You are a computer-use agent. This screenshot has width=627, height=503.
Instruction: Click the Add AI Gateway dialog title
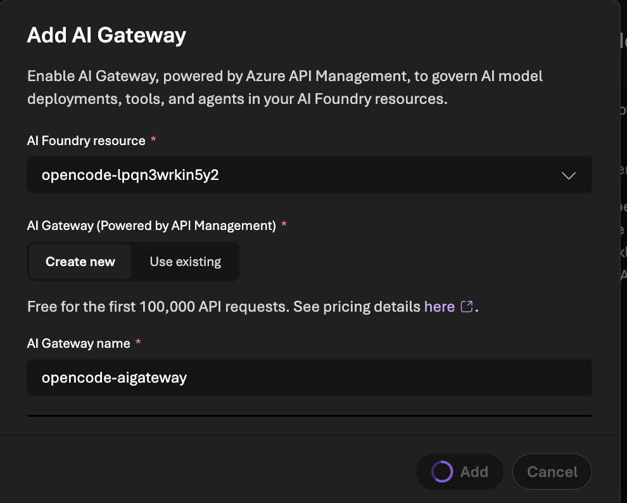click(106, 35)
